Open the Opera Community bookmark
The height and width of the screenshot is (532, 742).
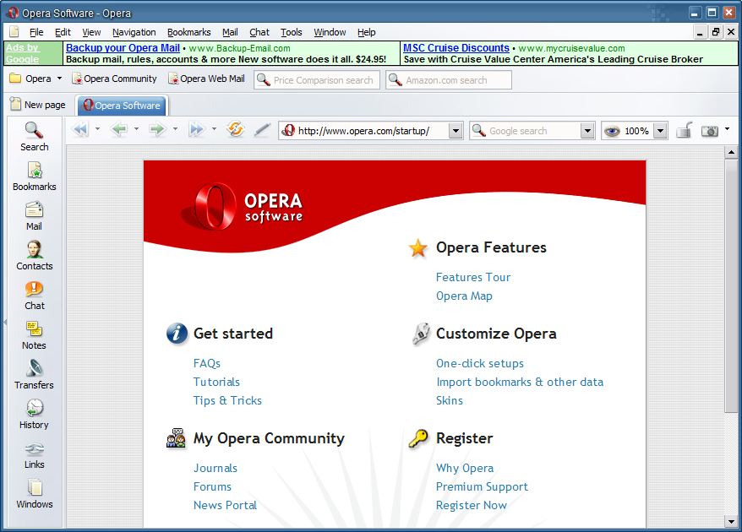click(x=114, y=79)
